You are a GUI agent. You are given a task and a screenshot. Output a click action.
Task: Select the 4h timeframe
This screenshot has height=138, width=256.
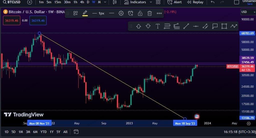82,2
